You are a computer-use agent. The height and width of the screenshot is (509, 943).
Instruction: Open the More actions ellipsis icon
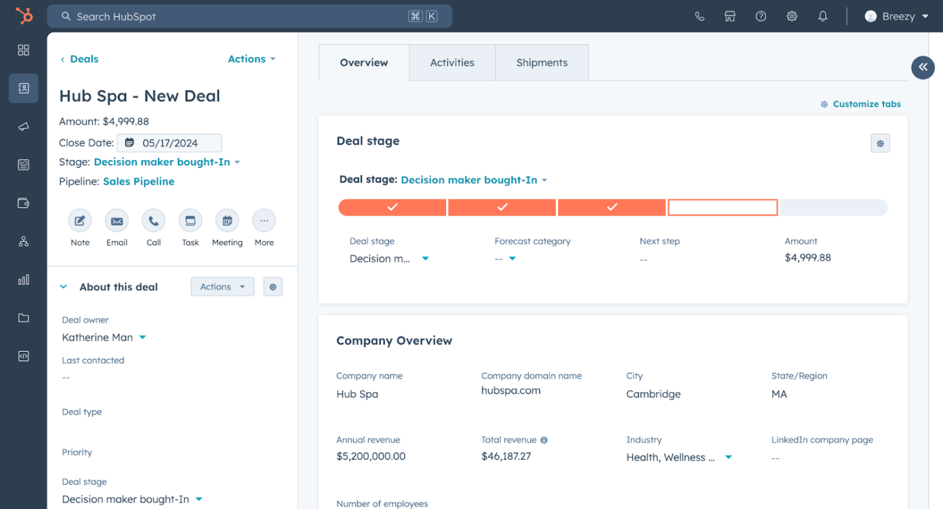pyautogui.click(x=264, y=221)
